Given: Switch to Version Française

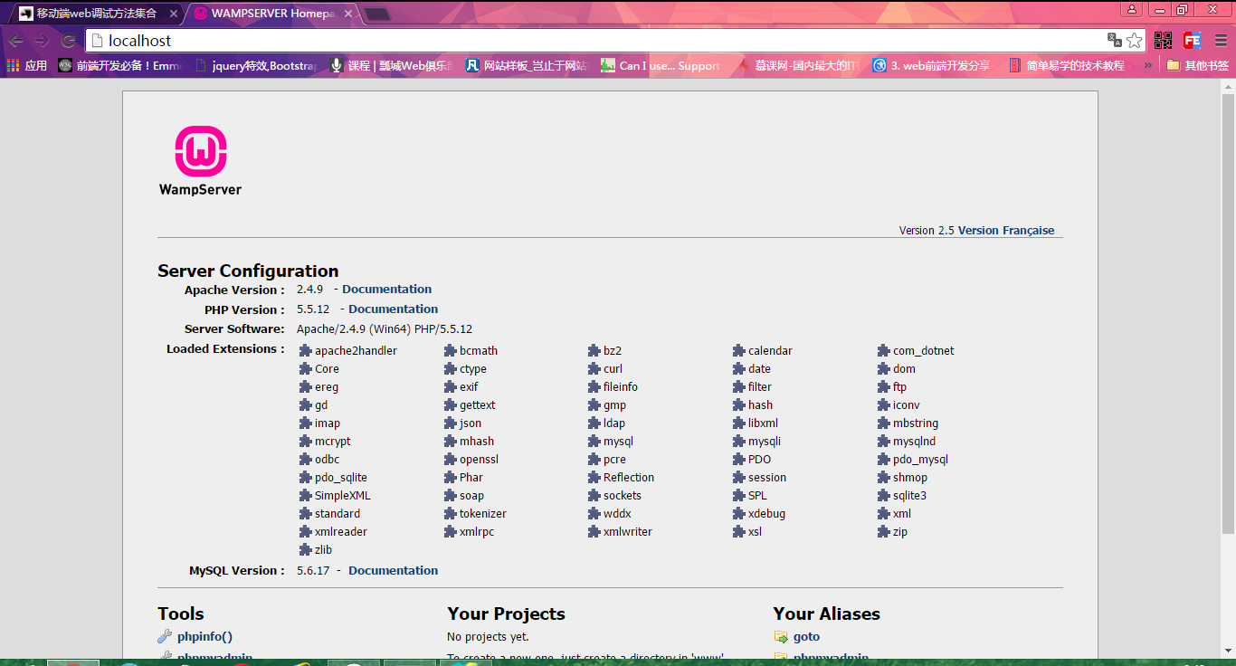Looking at the screenshot, I should (x=1005, y=231).
